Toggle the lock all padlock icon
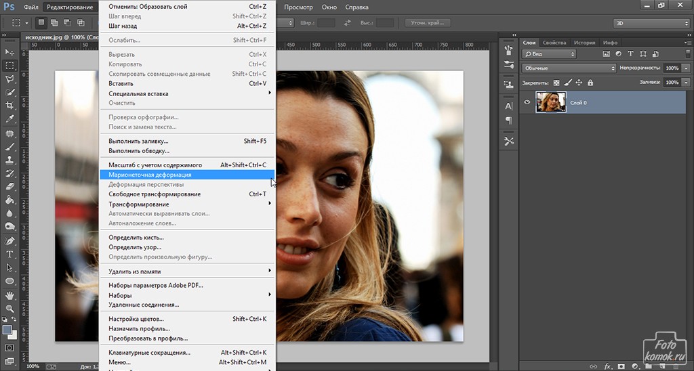This screenshot has height=371, width=694. pyautogui.click(x=590, y=83)
